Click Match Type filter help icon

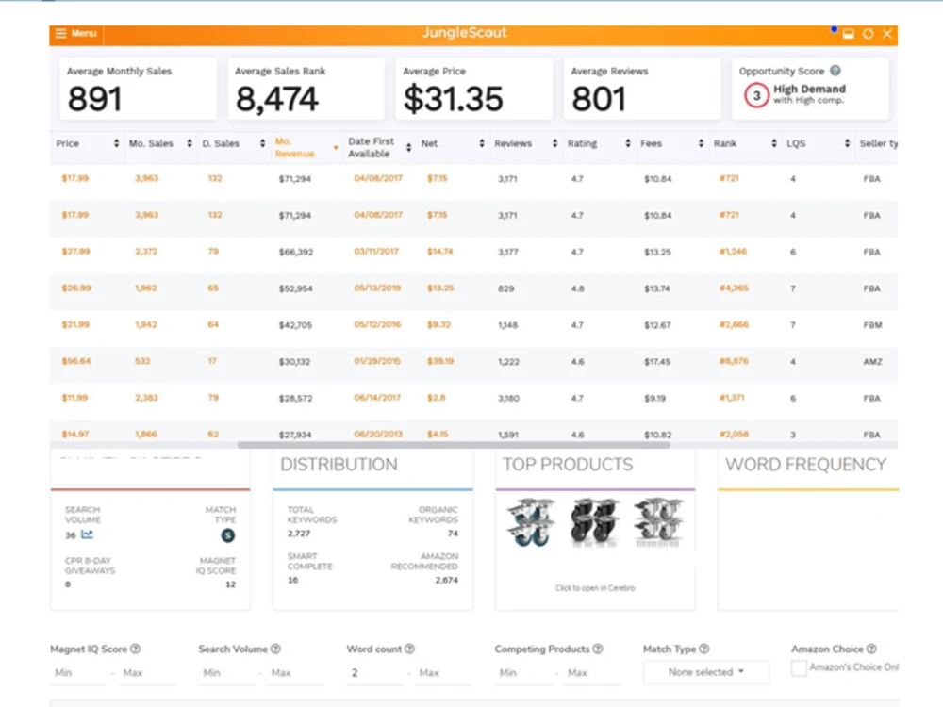pyautogui.click(x=704, y=649)
